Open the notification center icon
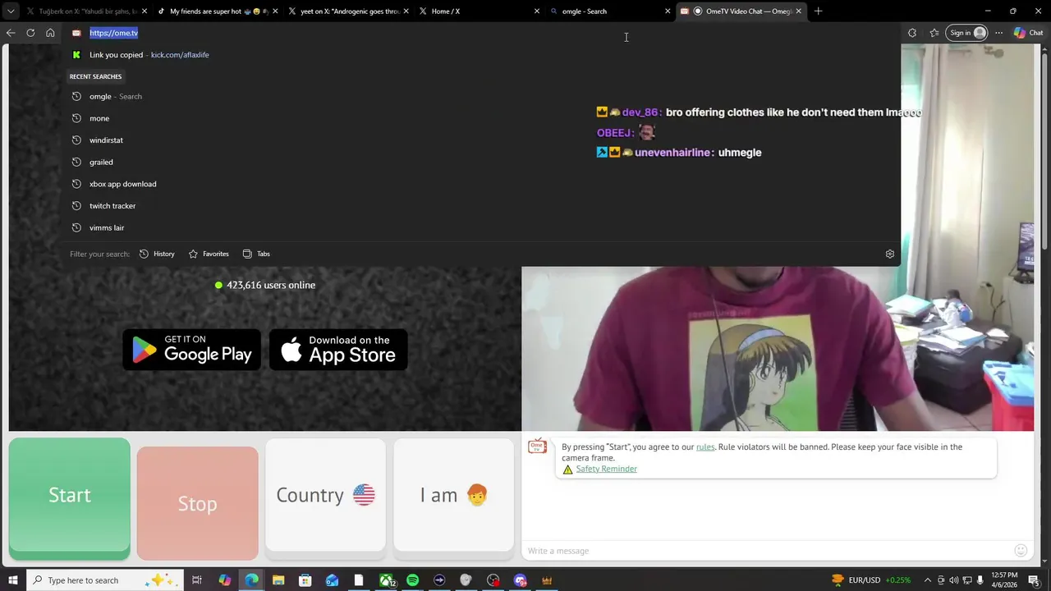The height and width of the screenshot is (591, 1051). pyautogui.click(x=1034, y=580)
